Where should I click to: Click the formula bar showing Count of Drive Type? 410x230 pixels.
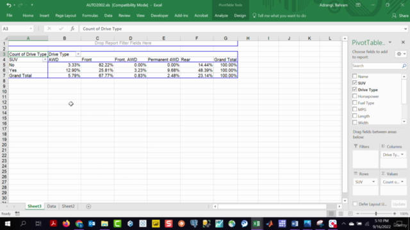tap(243, 29)
